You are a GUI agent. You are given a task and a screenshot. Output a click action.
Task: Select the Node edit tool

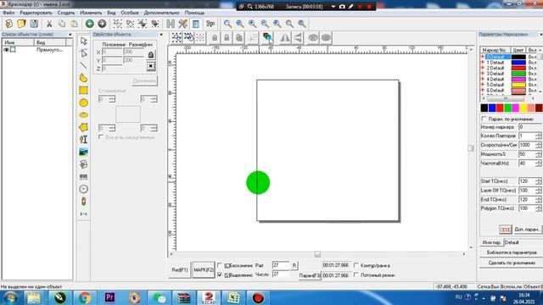(x=83, y=53)
